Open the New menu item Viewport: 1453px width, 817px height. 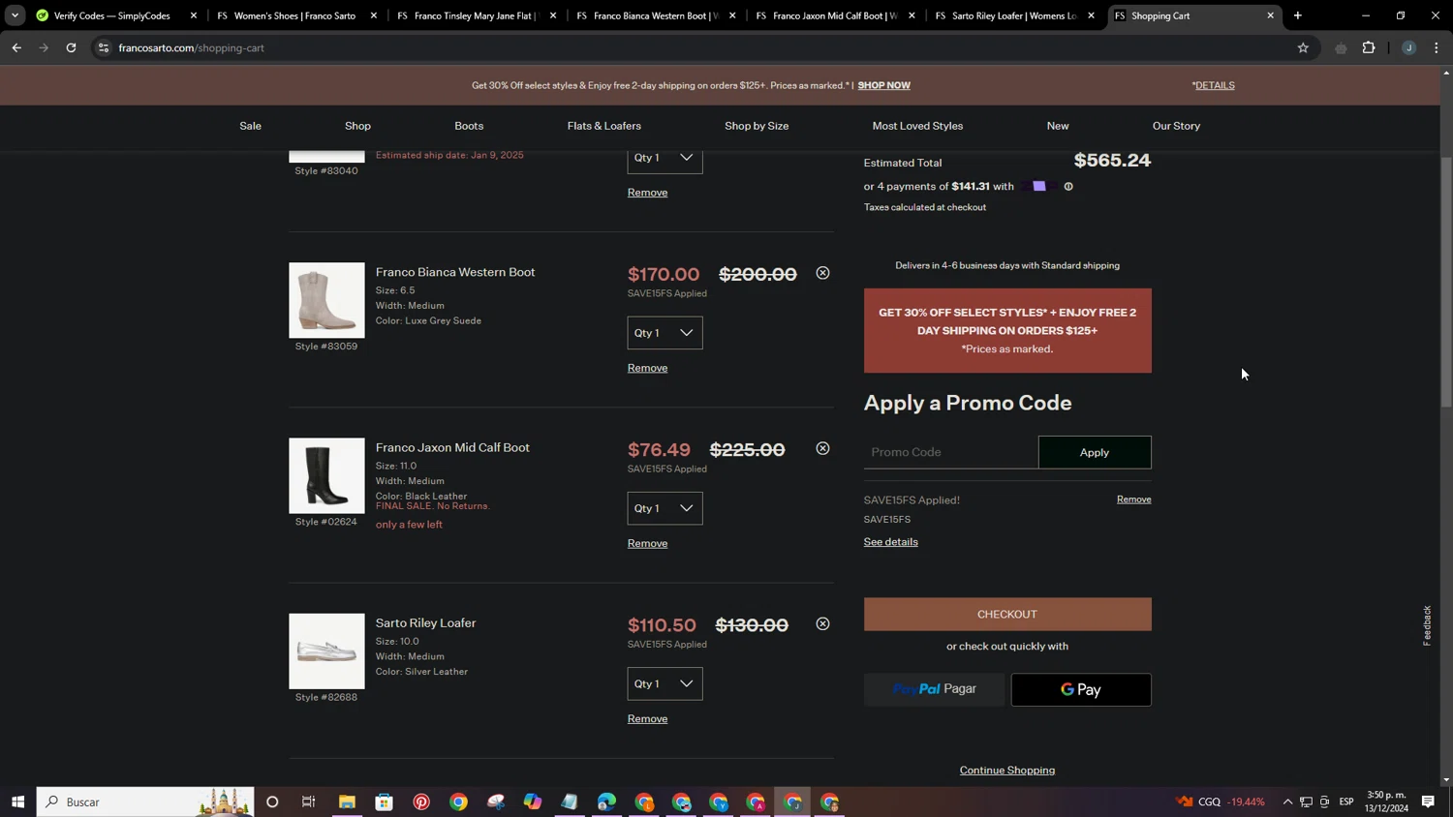coord(1058,126)
